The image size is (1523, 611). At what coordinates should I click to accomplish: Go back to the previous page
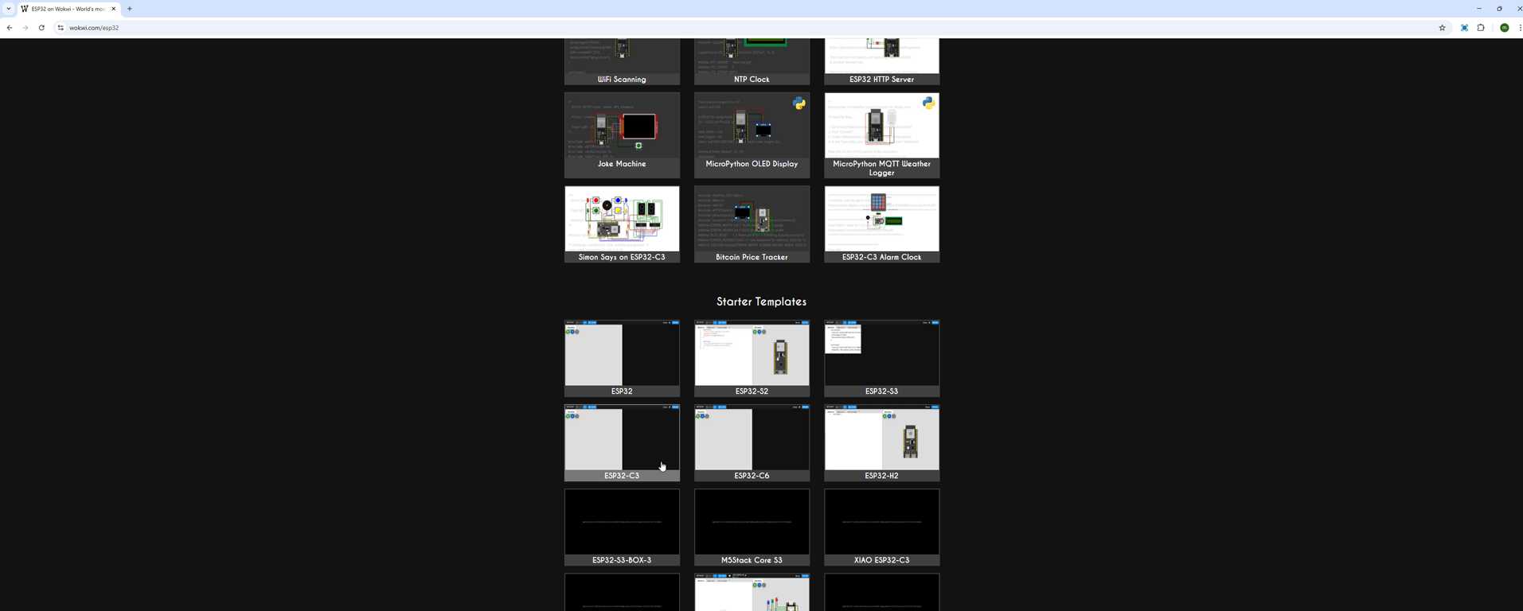[10, 28]
